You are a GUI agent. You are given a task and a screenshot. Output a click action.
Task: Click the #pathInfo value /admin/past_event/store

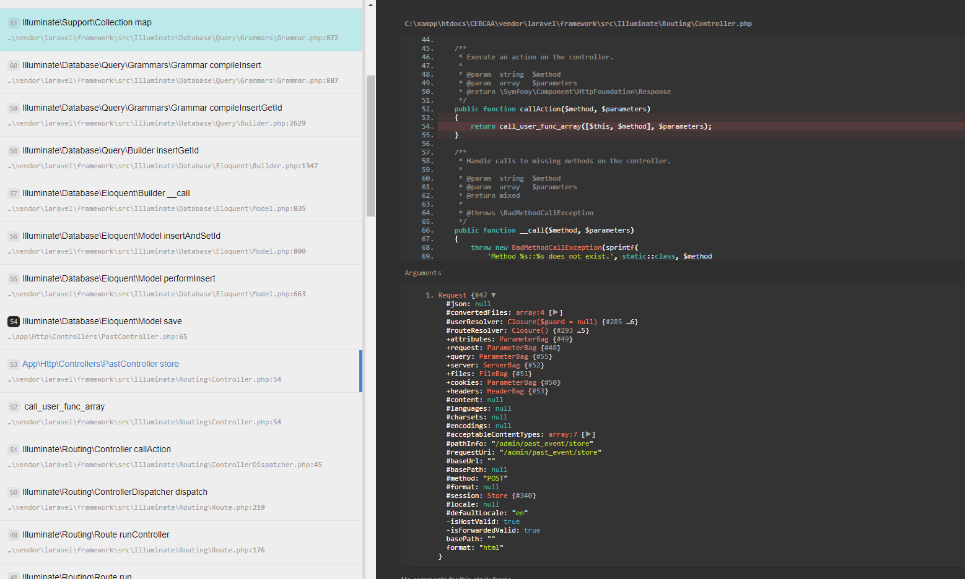(542, 444)
